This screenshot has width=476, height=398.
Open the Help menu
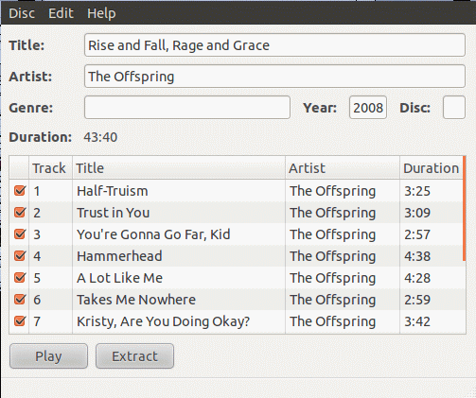pyautogui.click(x=101, y=13)
